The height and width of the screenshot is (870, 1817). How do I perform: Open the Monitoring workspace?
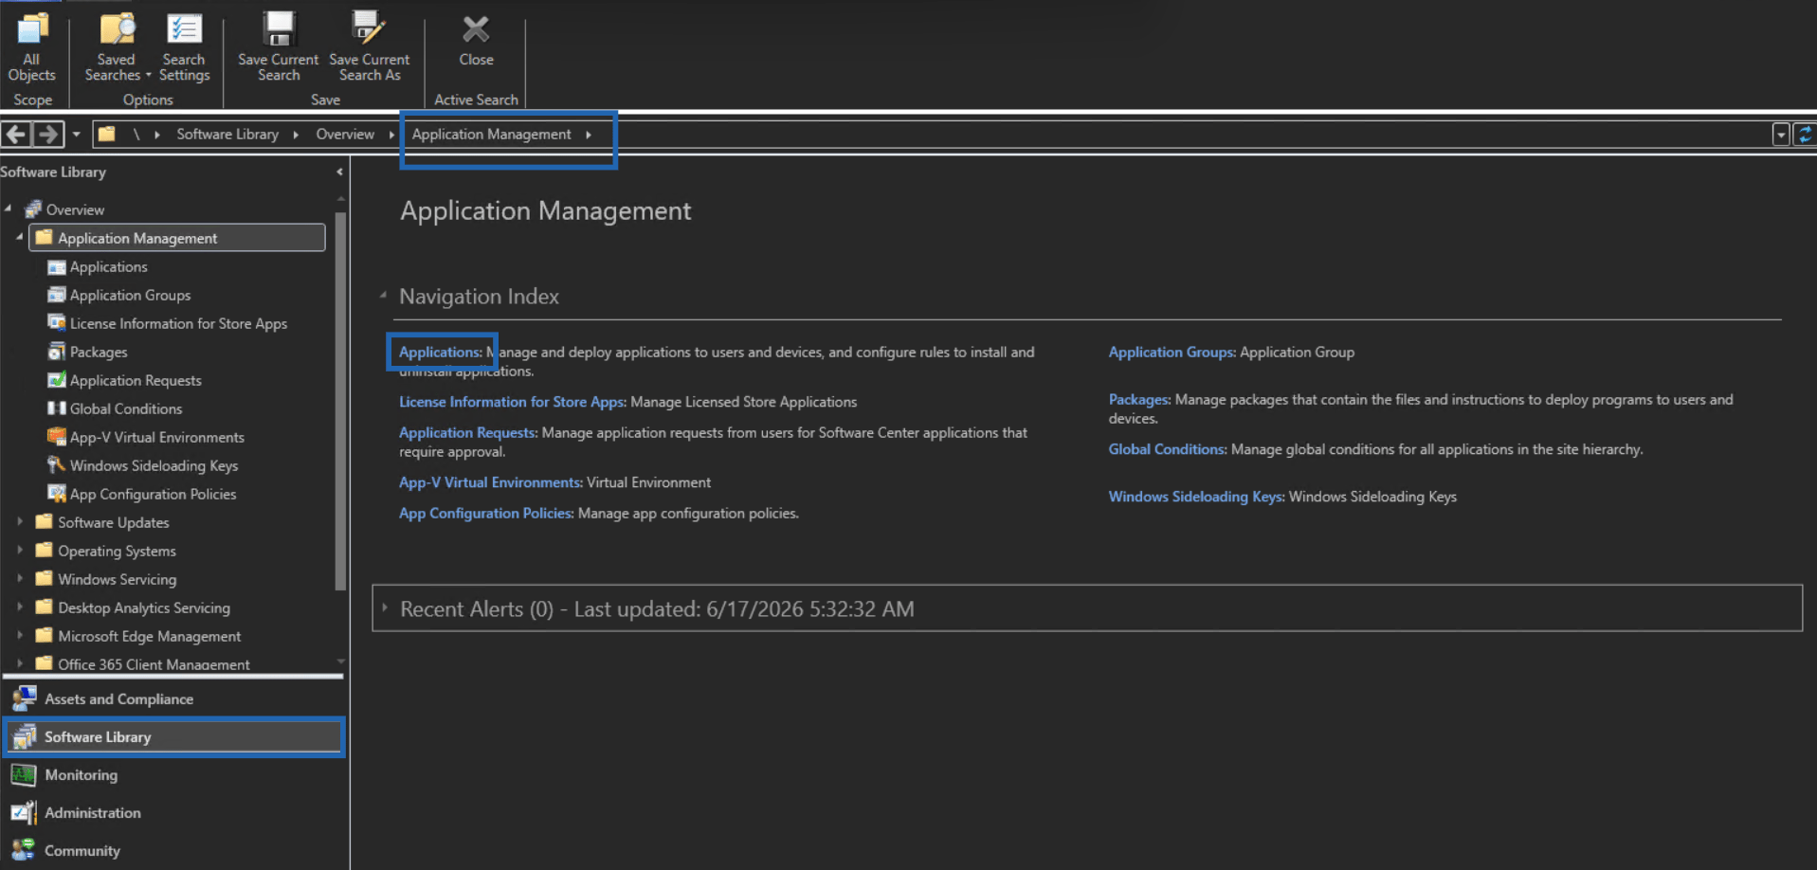pos(174,775)
